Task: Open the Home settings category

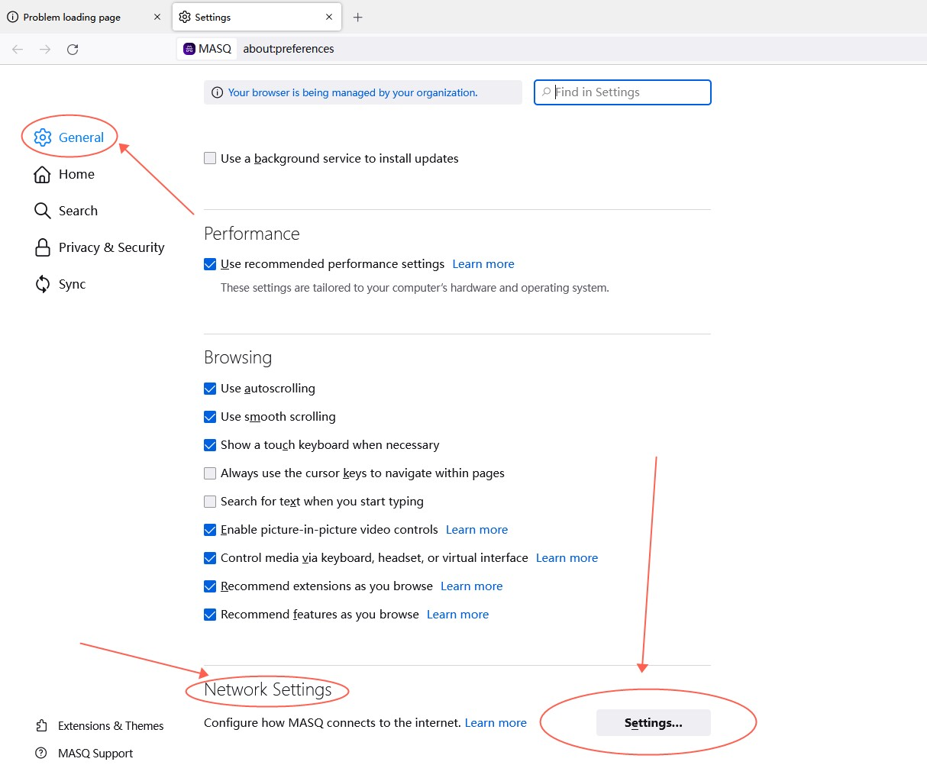Action: (x=65, y=174)
